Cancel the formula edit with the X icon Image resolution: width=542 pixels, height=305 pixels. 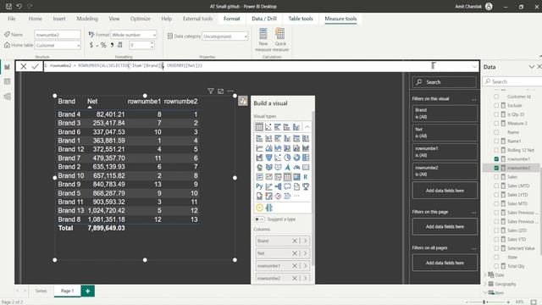pyautogui.click(x=24, y=66)
